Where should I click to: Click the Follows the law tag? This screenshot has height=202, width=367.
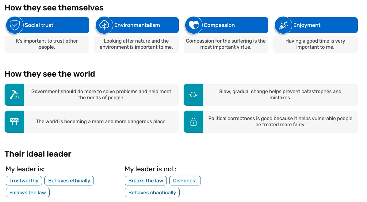point(28,193)
